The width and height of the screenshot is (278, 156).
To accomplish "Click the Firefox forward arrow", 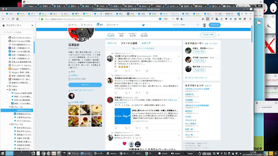I will coord(8,19).
